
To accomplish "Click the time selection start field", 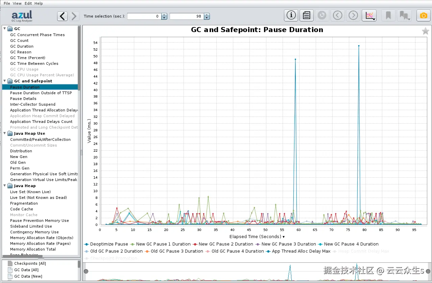I will (x=144, y=16).
